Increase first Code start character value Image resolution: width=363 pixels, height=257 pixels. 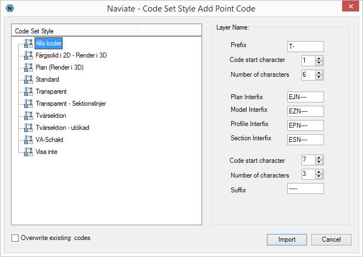(x=319, y=59)
